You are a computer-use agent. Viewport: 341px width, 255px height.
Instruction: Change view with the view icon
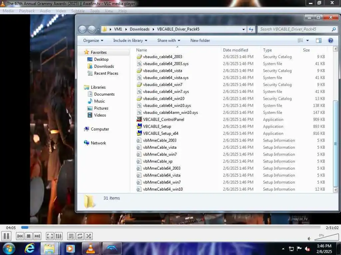(x=300, y=40)
